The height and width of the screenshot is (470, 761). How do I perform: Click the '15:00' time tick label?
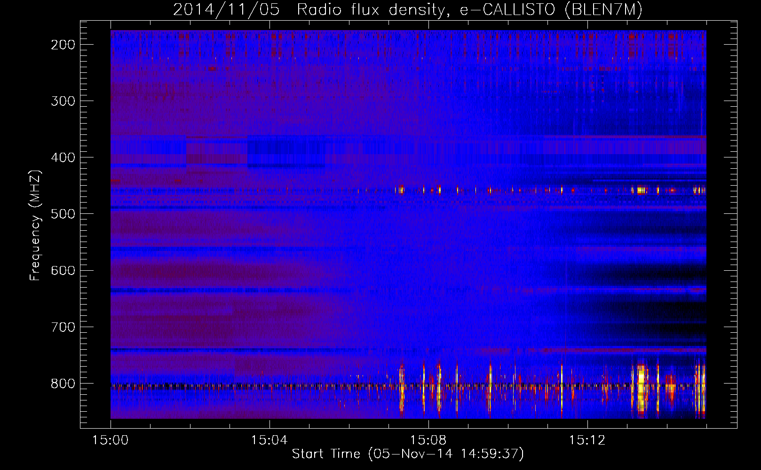pyautogui.click(x=111, y=440)
